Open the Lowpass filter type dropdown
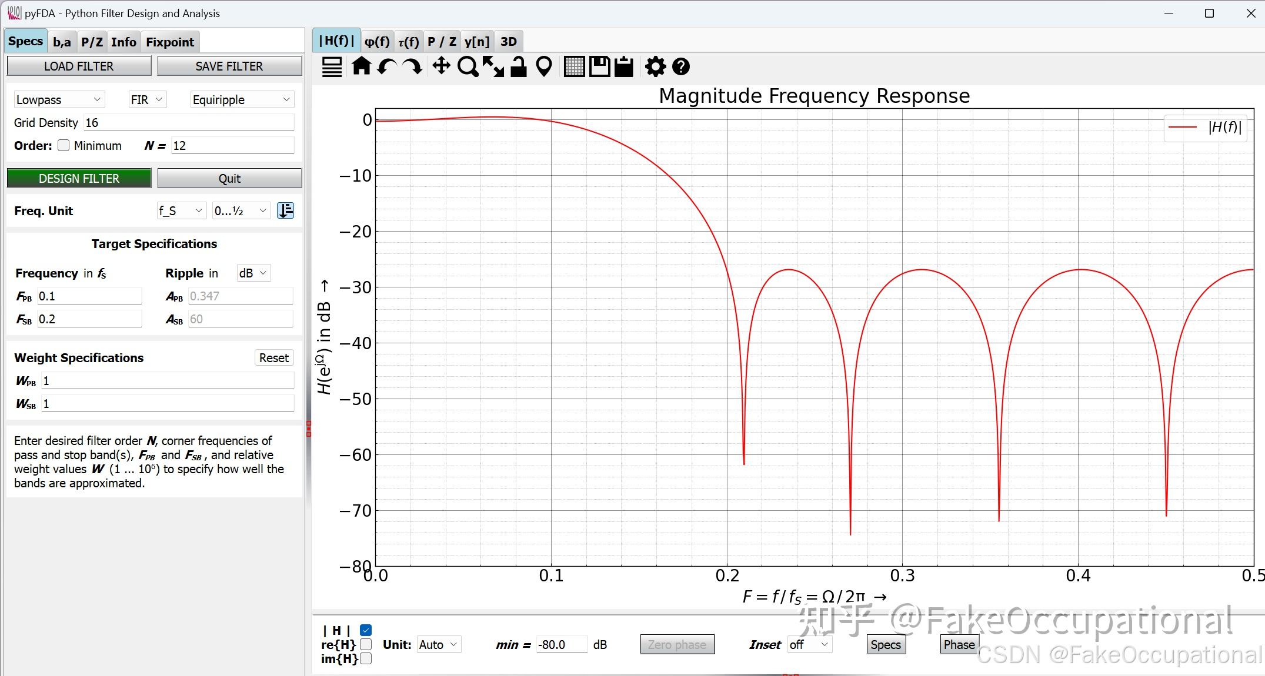Image resolution: width=1265 pixels, height=676 pixels. [x=58, y=99]
